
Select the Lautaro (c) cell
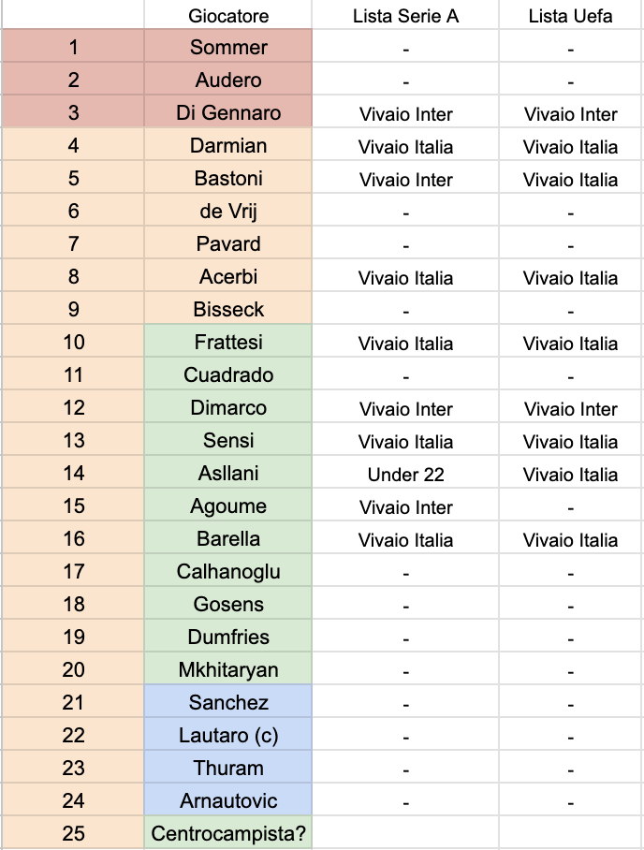(227, 736)
